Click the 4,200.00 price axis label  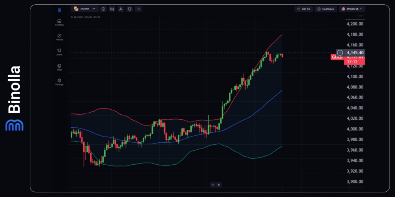(x=355, y=24)
